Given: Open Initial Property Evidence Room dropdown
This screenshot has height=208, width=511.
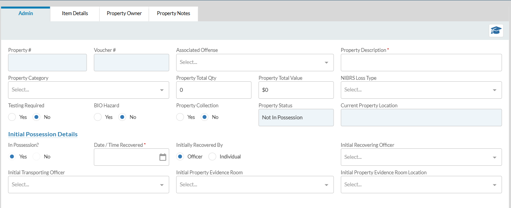Looking at the screenshot, I should [x=255, y=185].
